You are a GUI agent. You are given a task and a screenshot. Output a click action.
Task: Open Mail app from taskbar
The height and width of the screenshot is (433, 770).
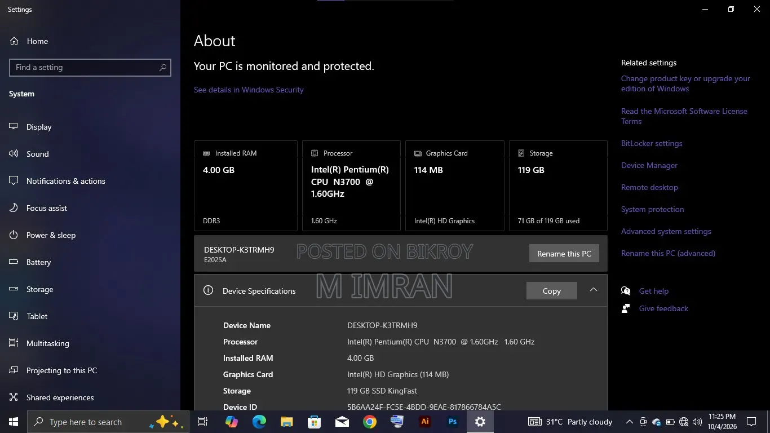(342, 422)
